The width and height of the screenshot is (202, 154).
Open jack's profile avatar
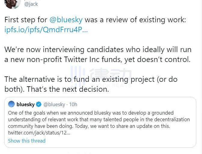click(13, 3)
